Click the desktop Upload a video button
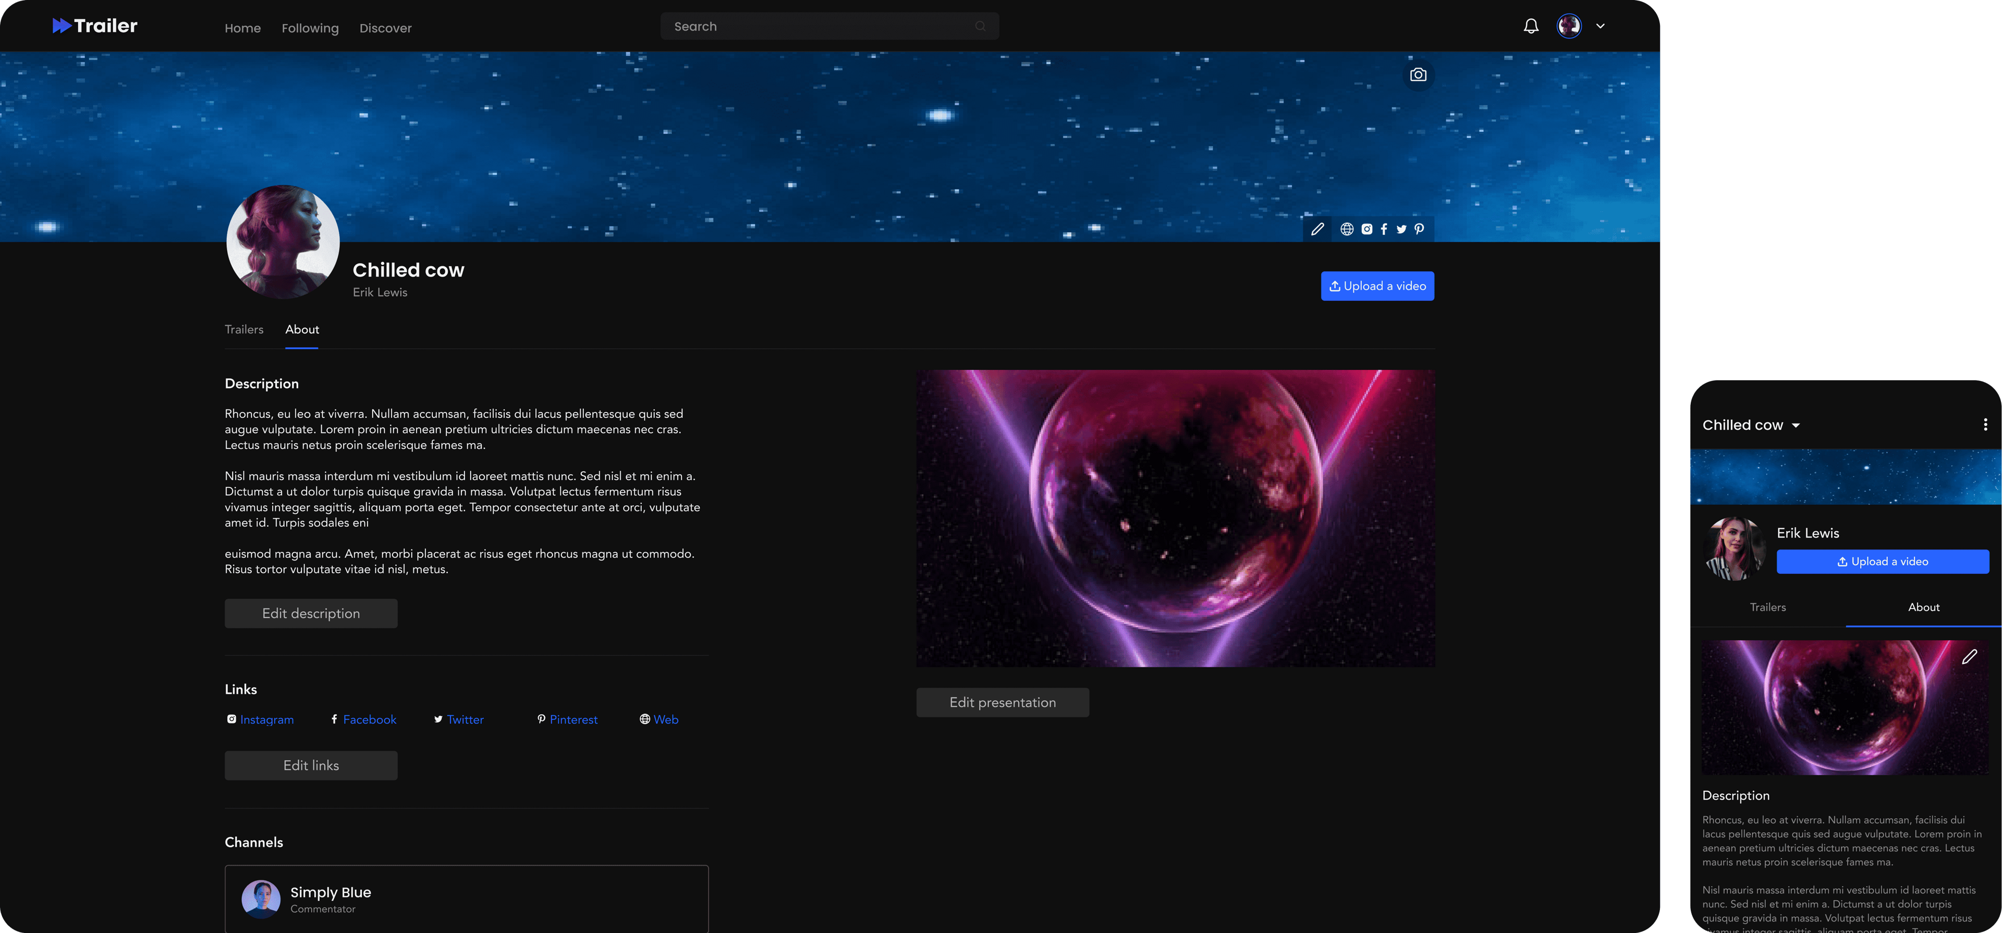Viewport: 2002px width, 933px height. click(x=1377, y=286)
